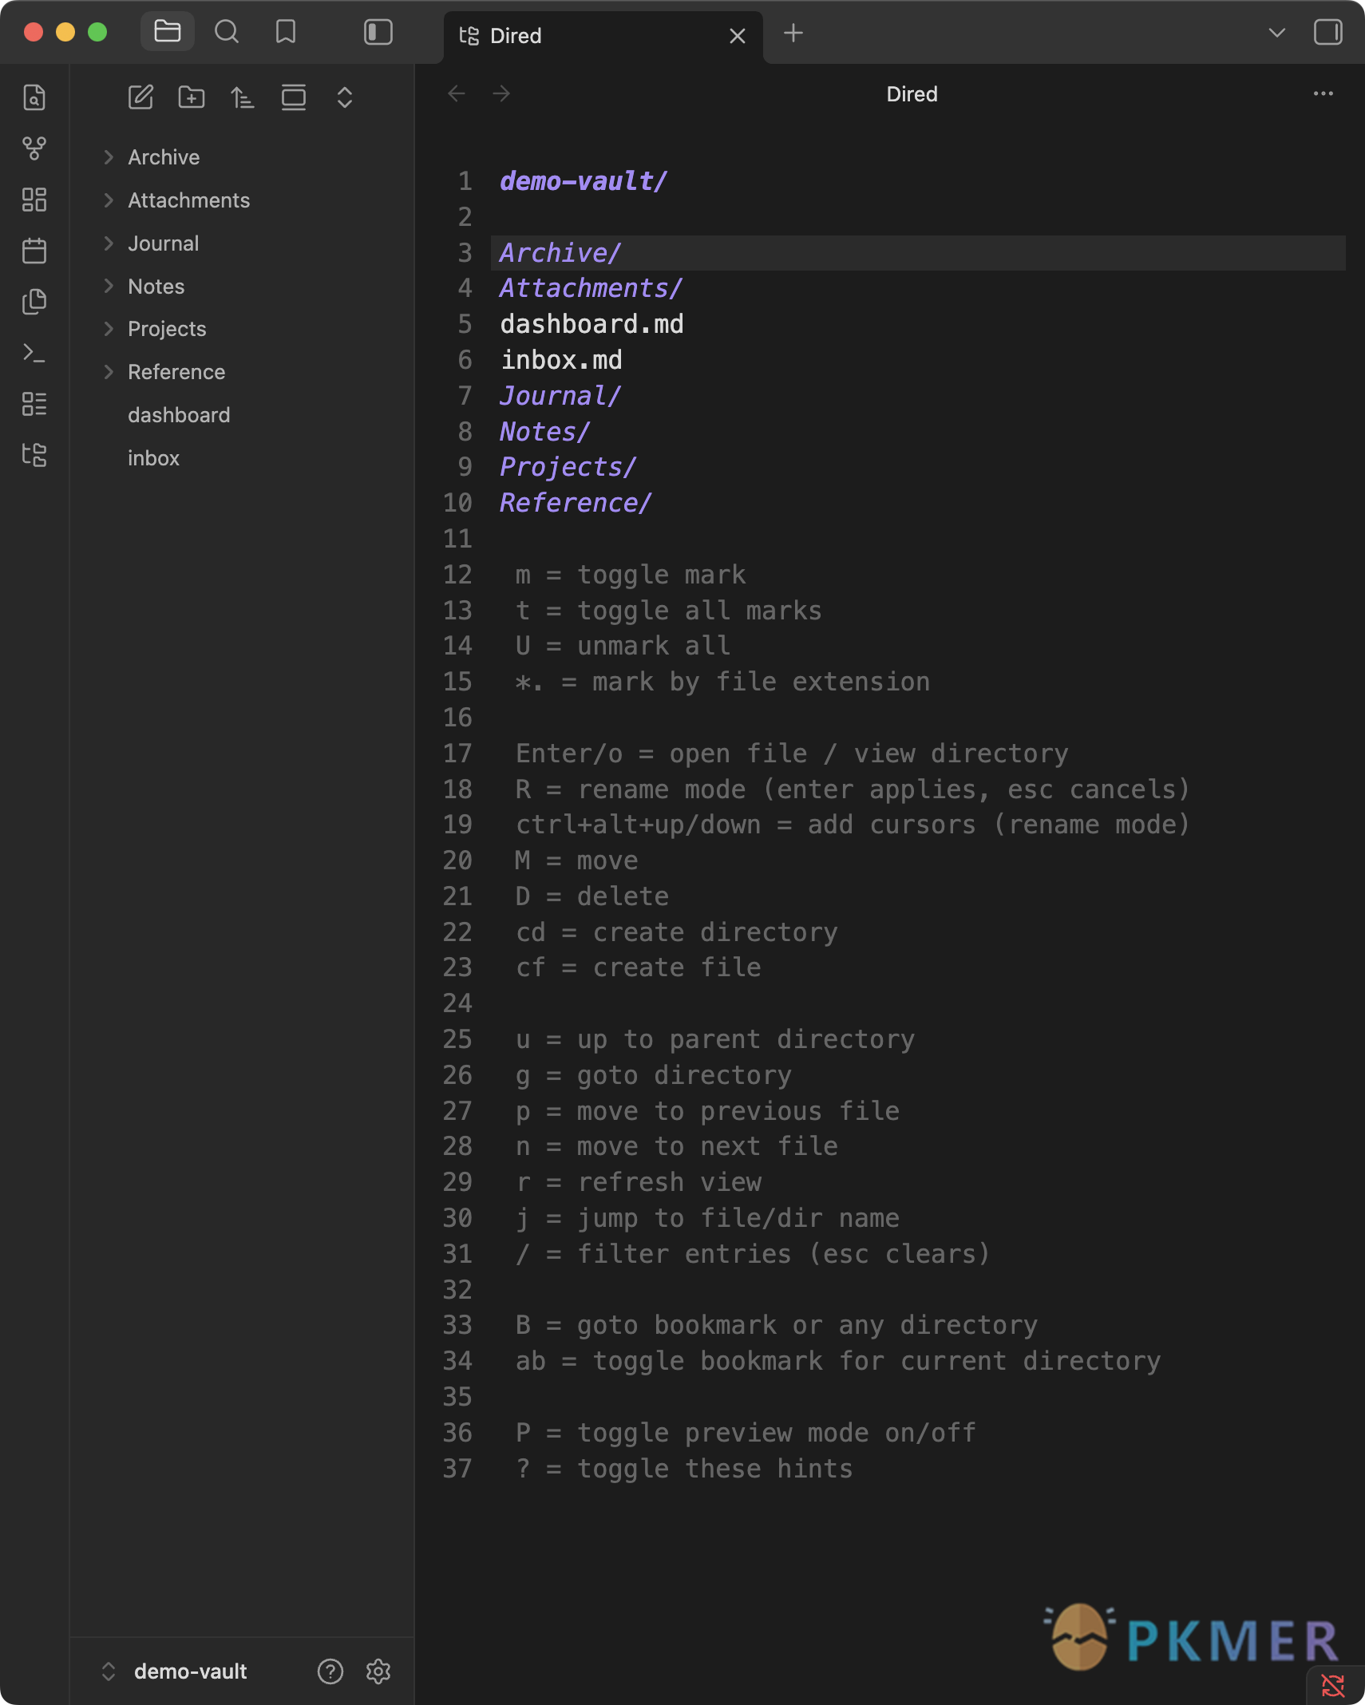Click '? = toggle these hints' line
The width and height of the screenshot is (1365, 1705).
[x=684, y=1469]
